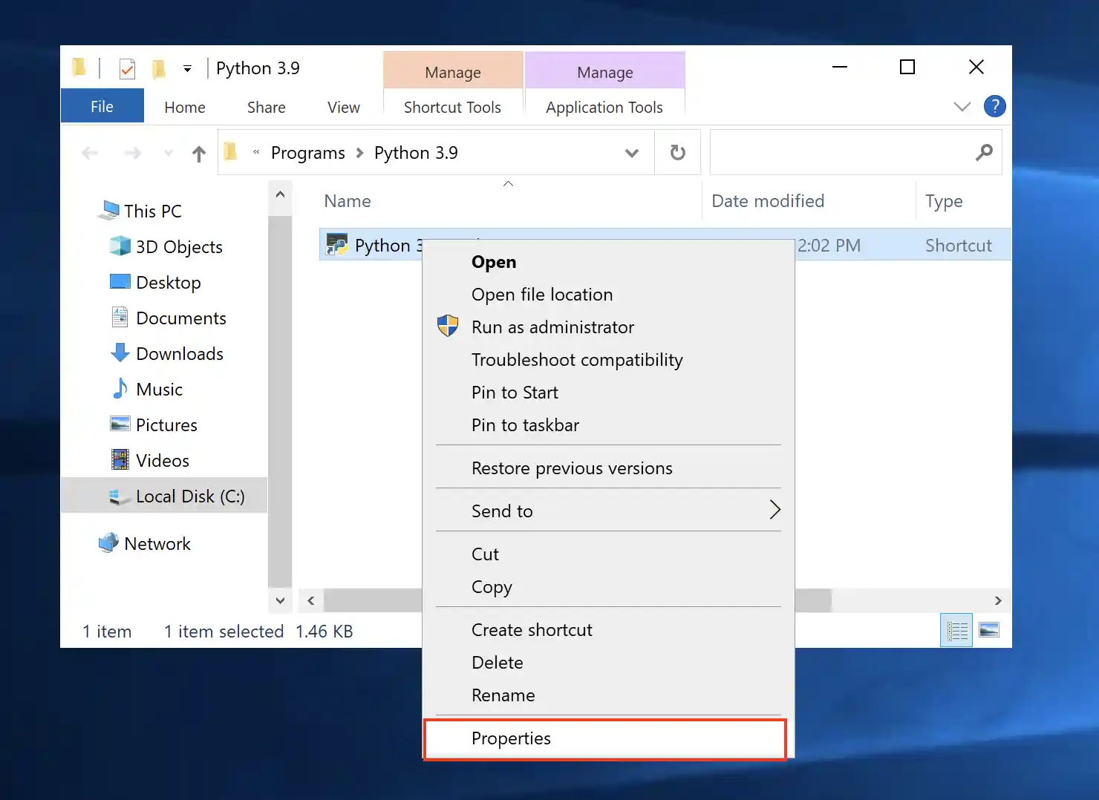
Task: Click the Help question mark icon
Action: pyautogui.click(x=994, y=106)
